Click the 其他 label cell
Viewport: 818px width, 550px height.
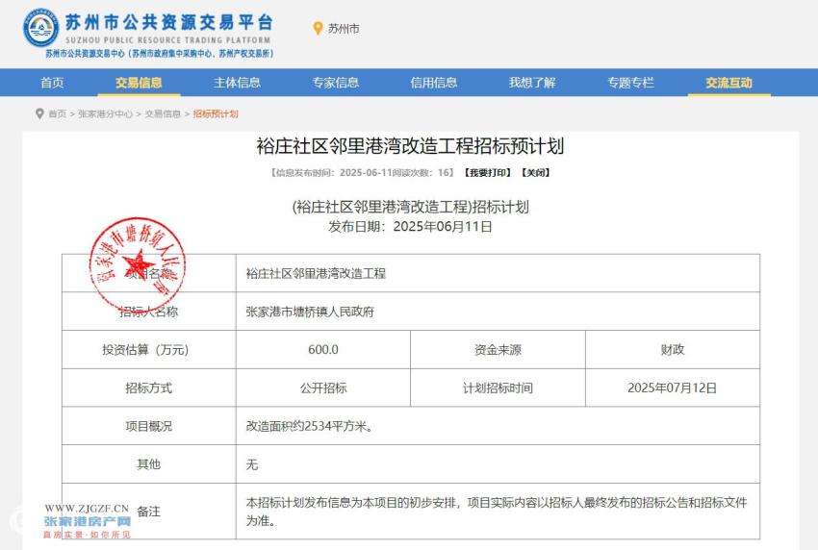(x=148, y=464)
